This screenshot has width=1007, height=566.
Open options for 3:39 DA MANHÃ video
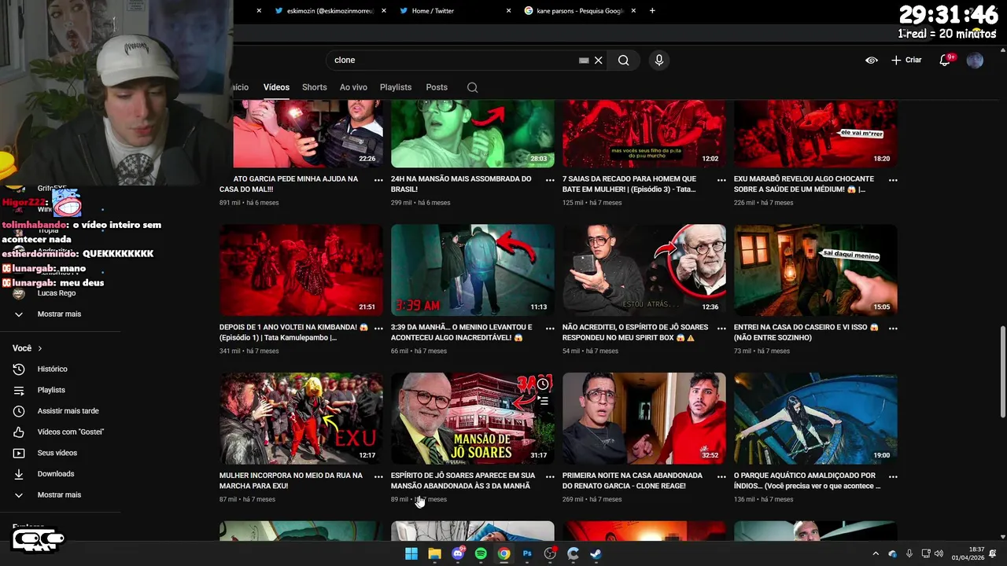click(550, 329)
